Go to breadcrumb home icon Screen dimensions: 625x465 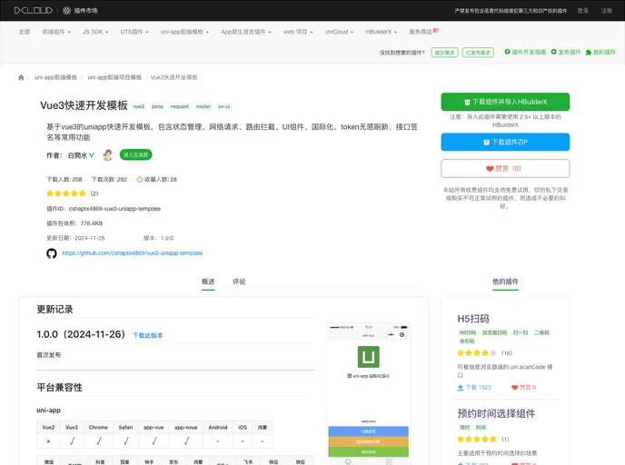coord(21,77)
